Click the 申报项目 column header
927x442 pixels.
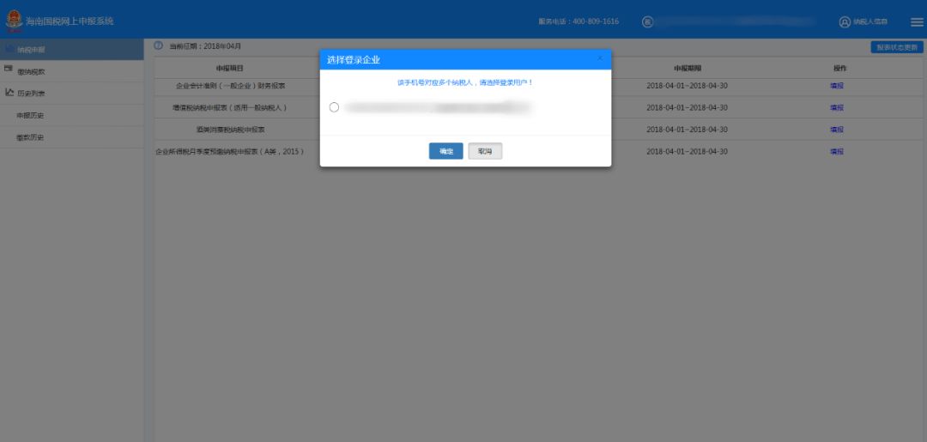pos(230,69)
